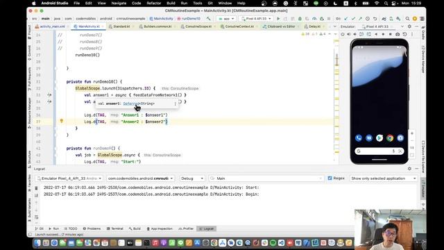Click scroll to end Logcat icon
The height and width of the screenshot is (250, 444).
(36, 195)
